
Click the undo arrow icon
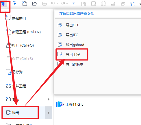[53, 4]
